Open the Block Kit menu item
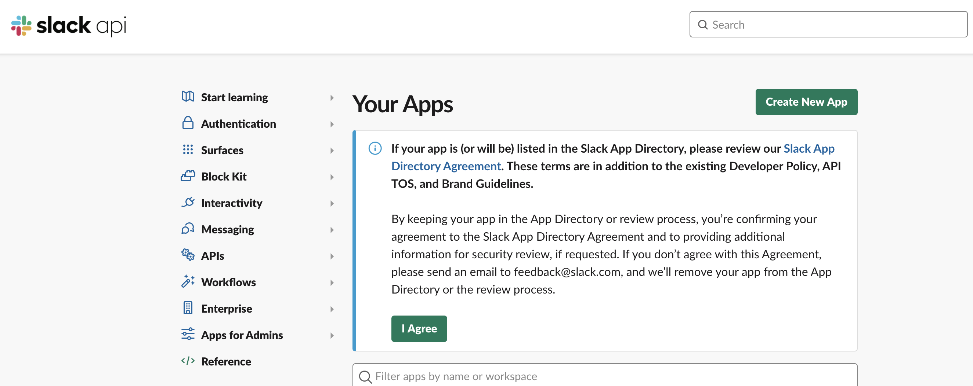Screen dimensions: 973x386 pyautogui.click(x=224, y=176)
